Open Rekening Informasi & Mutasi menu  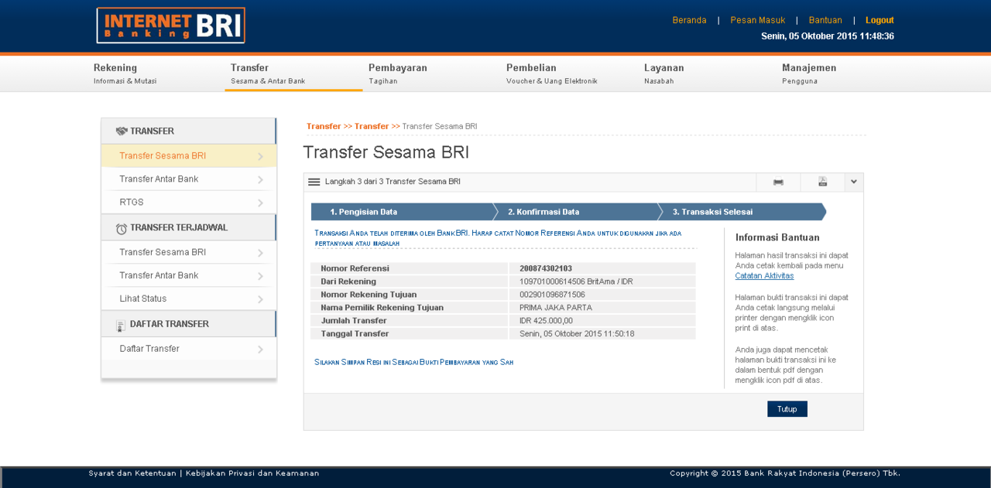[125, 73]
